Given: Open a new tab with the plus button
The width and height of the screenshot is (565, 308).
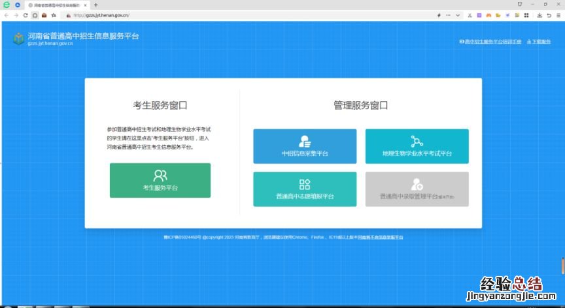Looking at the screenshot, I should pos(95,5).
